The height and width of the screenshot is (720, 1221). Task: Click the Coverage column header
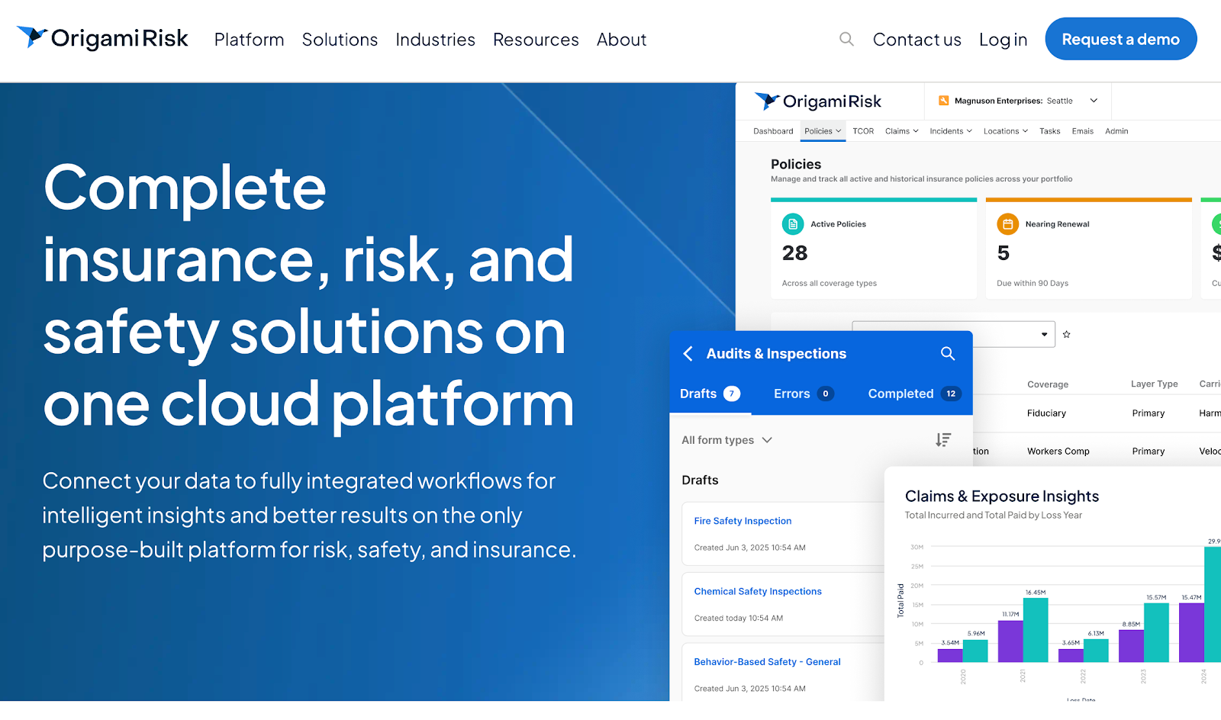pos(1047,384)
